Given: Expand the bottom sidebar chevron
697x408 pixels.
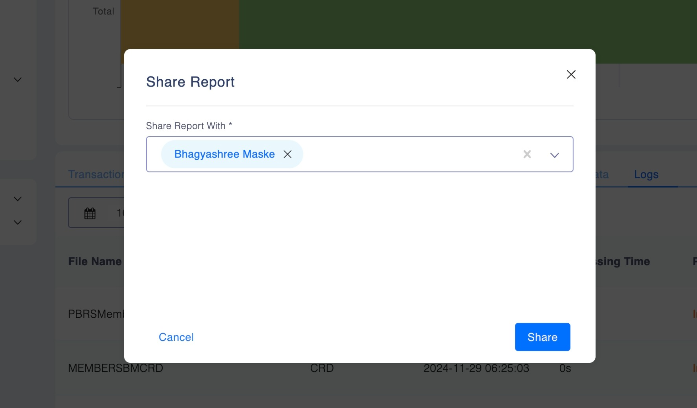Looking at the screenshot, I should (x=18, y=222).
